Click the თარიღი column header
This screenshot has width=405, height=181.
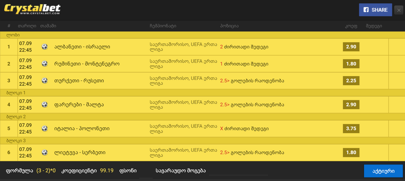27,26
